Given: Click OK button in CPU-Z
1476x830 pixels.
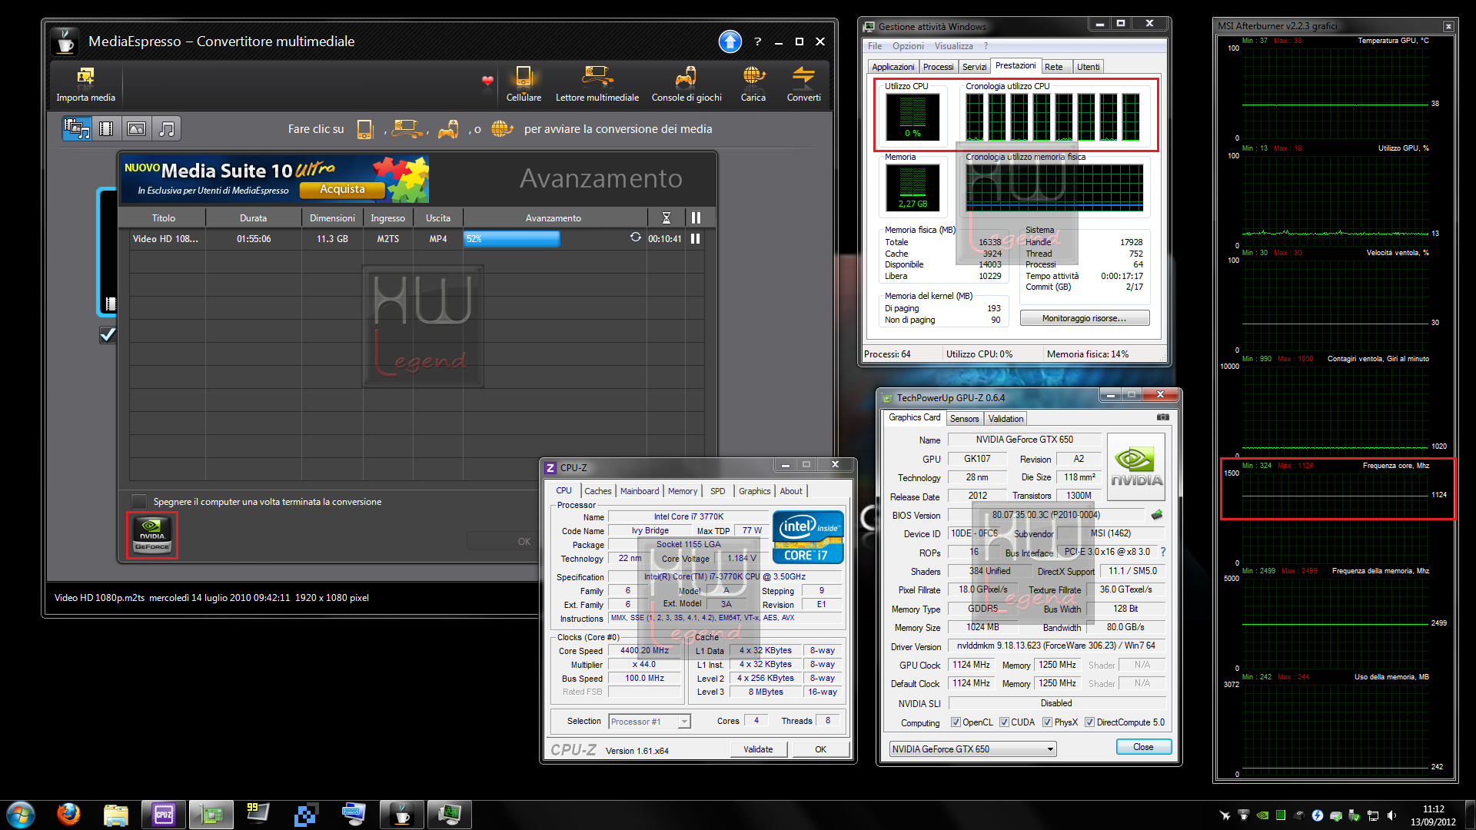Looking at the screenshot, I should point(820,749).
